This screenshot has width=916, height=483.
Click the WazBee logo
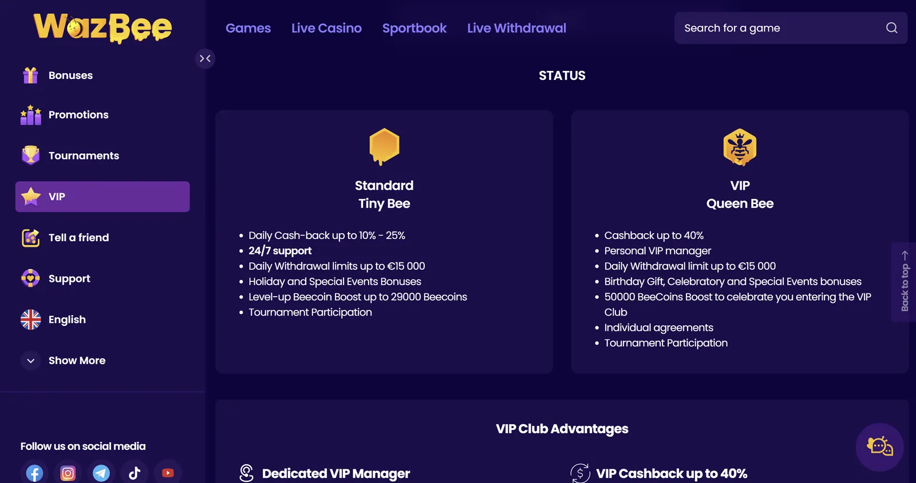click(102, 27)
